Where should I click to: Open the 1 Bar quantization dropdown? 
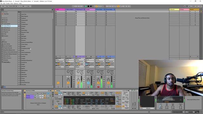coord(29,6)
